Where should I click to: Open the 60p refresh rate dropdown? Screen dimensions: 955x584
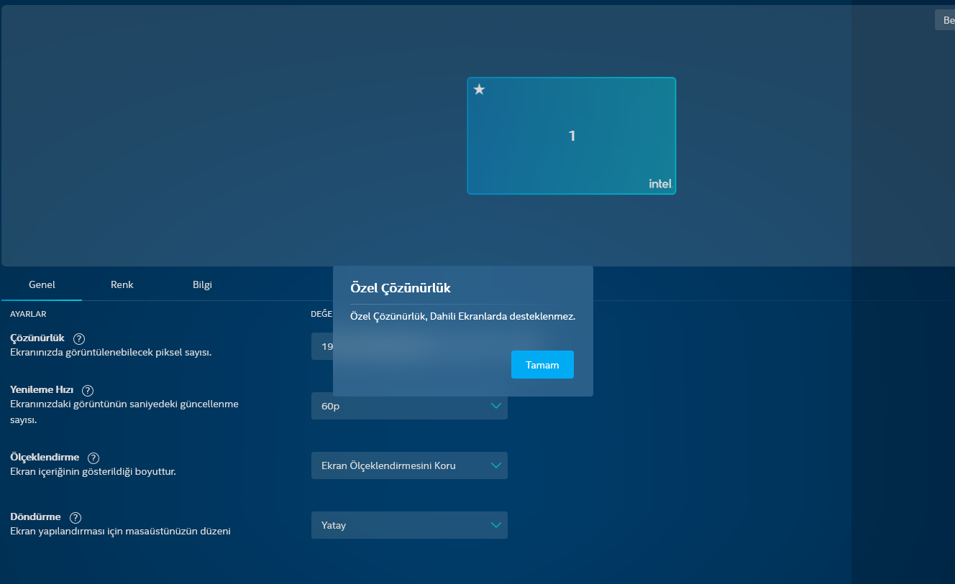coord(409,406)
